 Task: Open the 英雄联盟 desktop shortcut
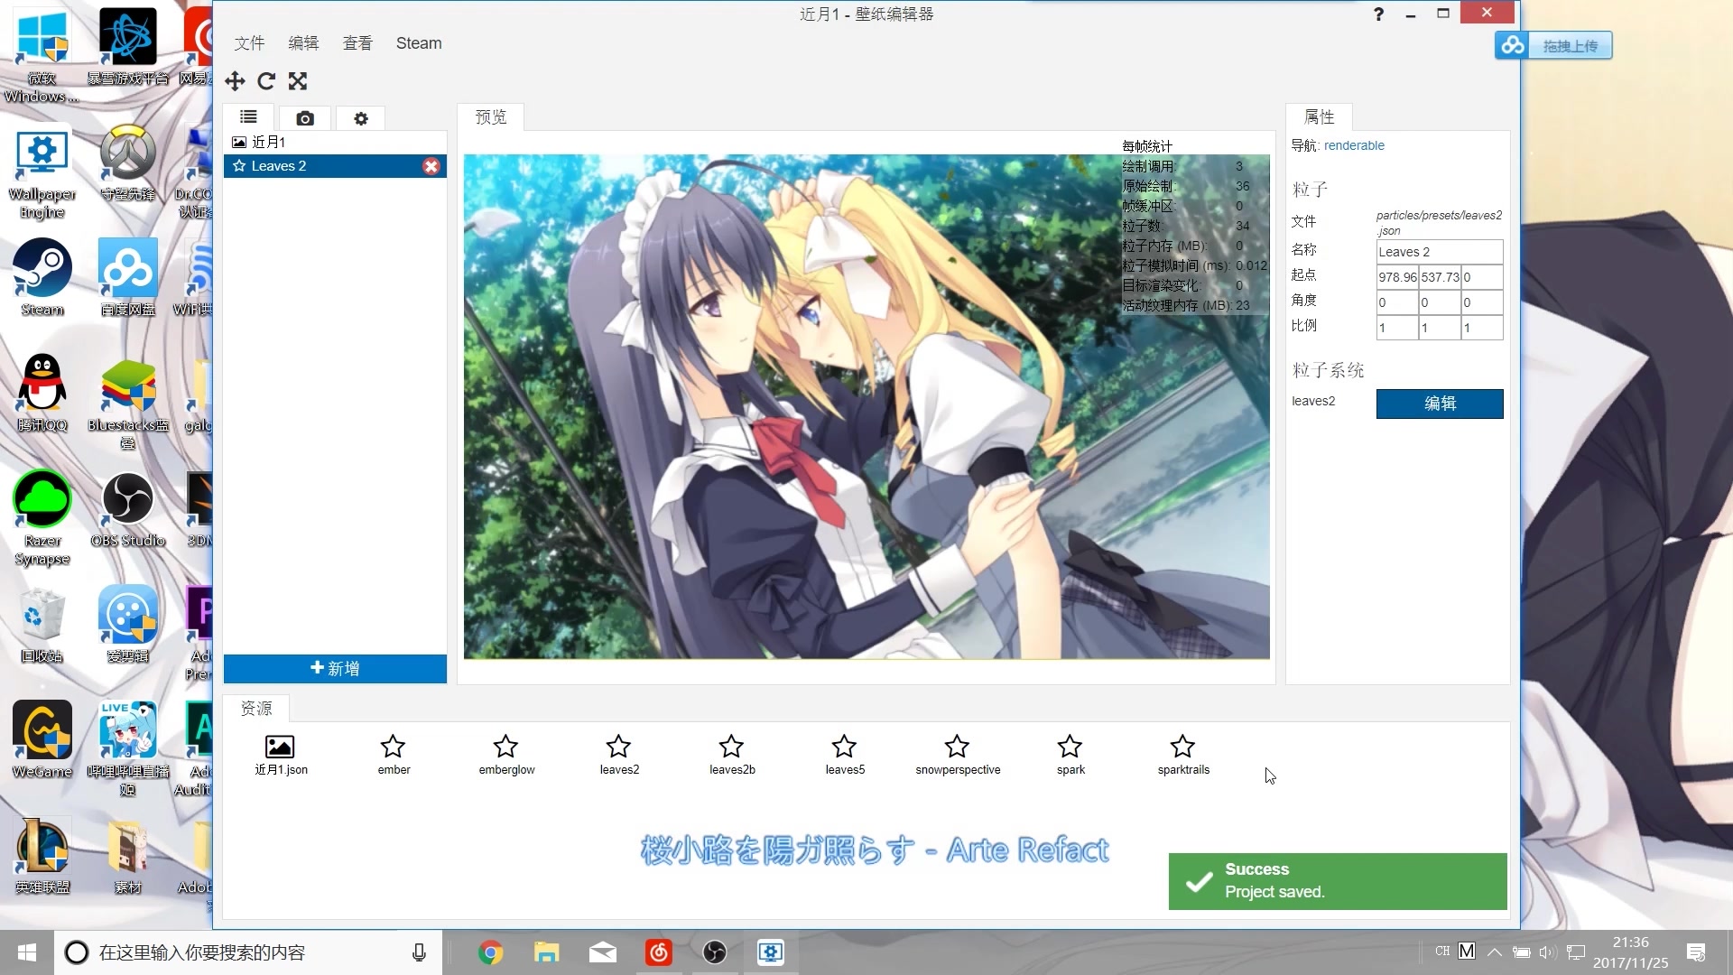click(42, 854)
